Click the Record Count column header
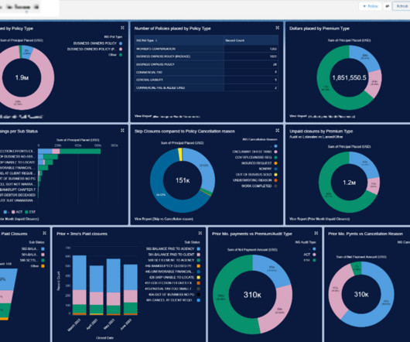410x342 pixels. (x=234, y=40)
